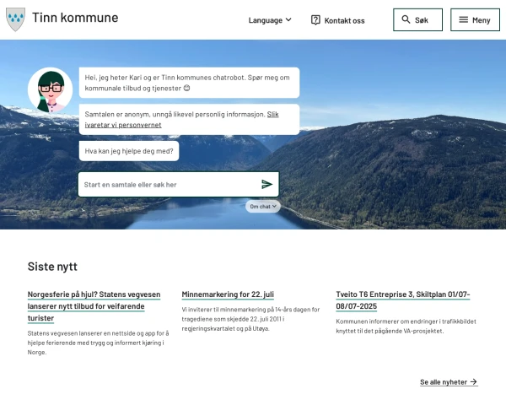Click the Statens vegvesen lanserer en nettside description
The image size is (506, 405).
click(98, 343)
